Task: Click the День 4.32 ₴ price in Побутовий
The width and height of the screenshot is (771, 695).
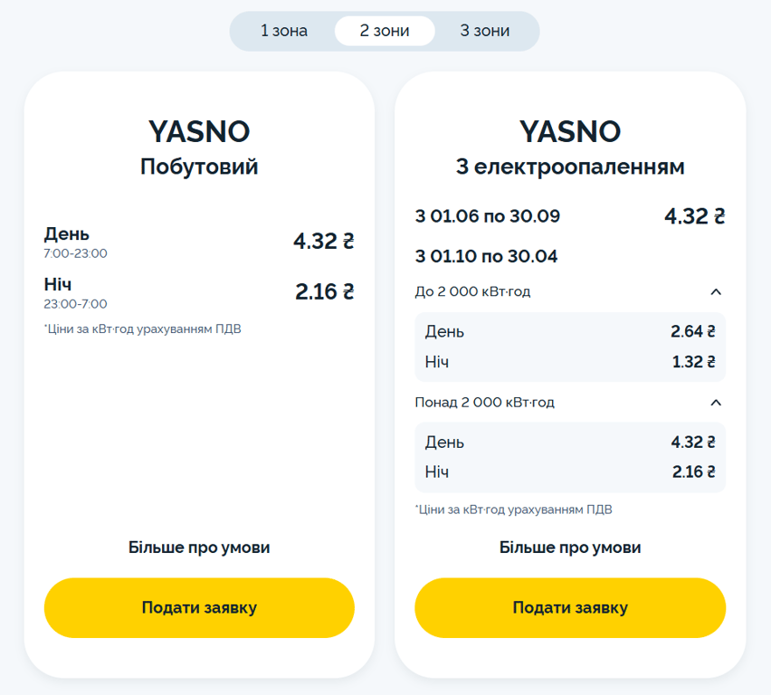Action: click(x=323, y=242)
